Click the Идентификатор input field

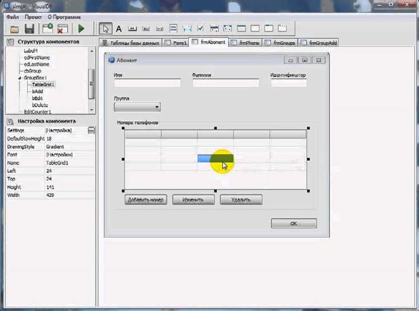tap(289, 83)
